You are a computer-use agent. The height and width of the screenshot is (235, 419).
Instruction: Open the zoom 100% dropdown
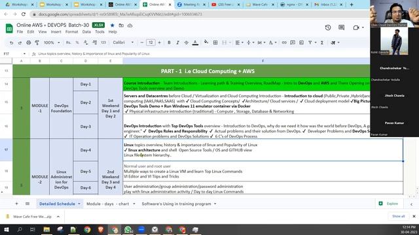pyautogui.click(x=52, y=42)
